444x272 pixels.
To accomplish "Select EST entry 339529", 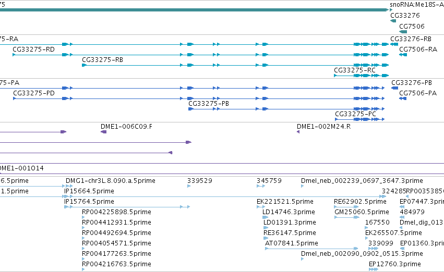I will click(200, 181).
